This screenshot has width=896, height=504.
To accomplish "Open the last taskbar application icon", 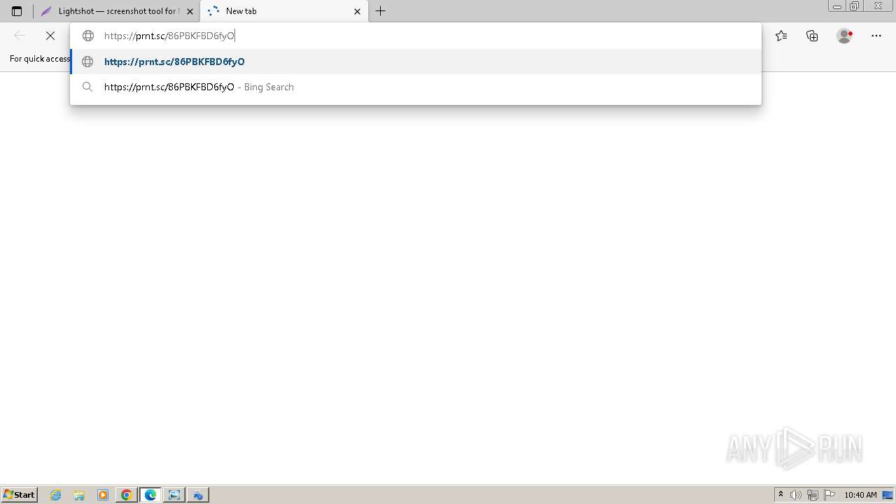I will [x=198, y=495].
